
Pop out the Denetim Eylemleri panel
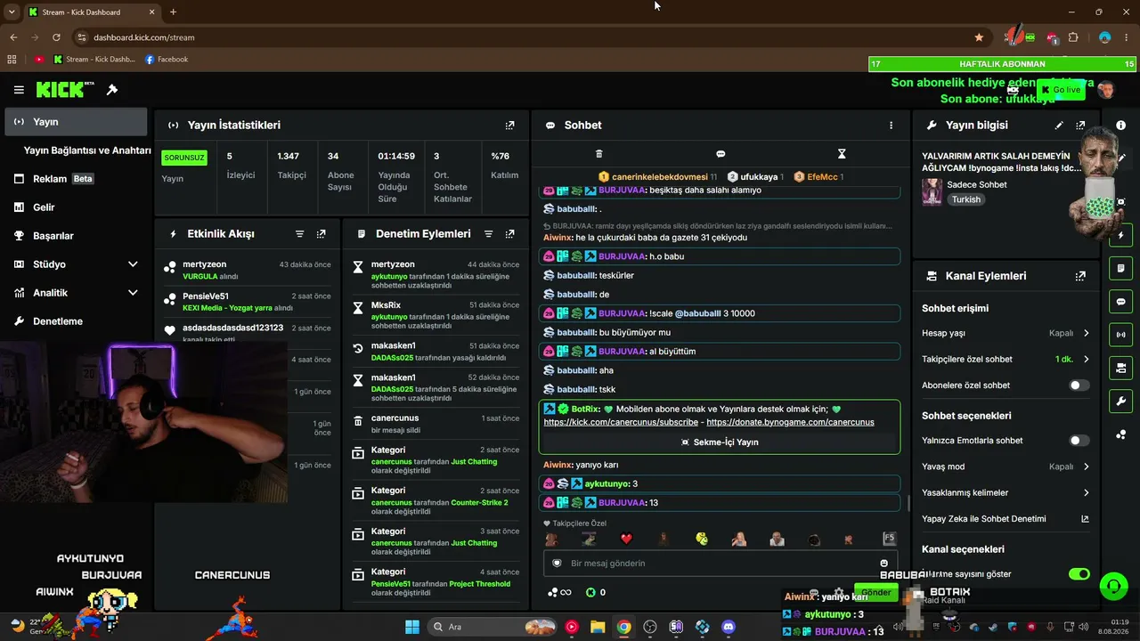[509, 234]
